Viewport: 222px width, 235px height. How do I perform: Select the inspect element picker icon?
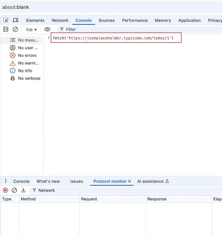[x=6, y=20]
